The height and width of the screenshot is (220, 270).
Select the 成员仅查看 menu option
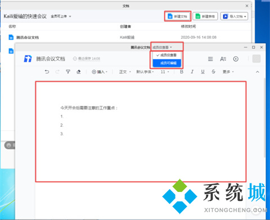click(167, 55)
